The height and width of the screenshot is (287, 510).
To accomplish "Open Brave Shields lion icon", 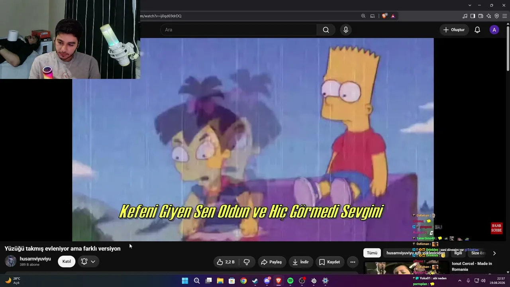I will pyautogui.click(x=384, y=16).
